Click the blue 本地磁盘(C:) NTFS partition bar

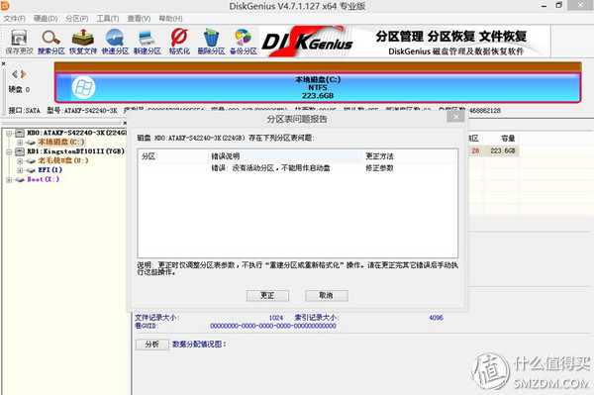click(x=318, y=87)
